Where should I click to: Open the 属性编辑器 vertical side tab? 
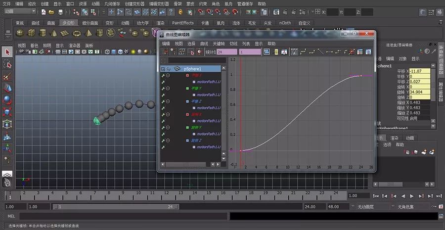pyautogui.click(x=441, y=91)
